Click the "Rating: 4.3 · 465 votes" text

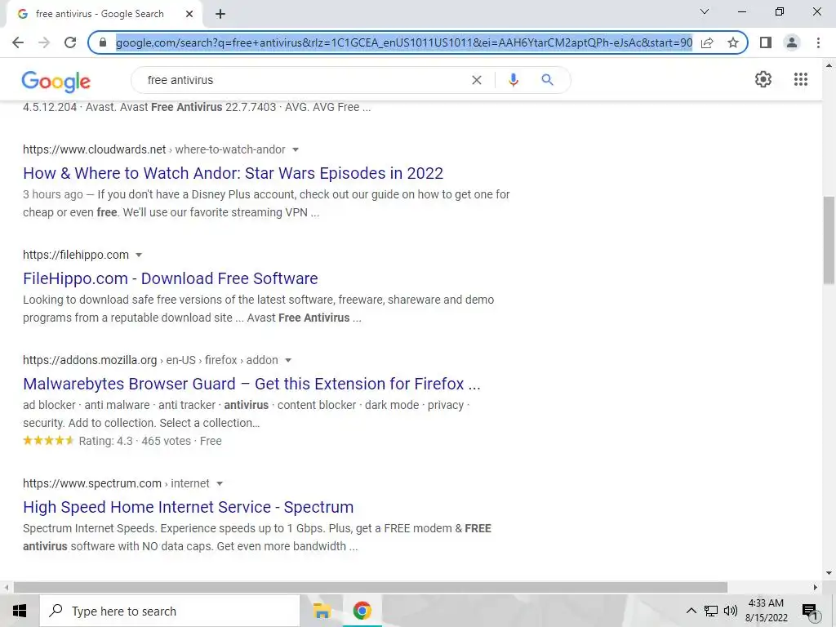pos(135,442)
